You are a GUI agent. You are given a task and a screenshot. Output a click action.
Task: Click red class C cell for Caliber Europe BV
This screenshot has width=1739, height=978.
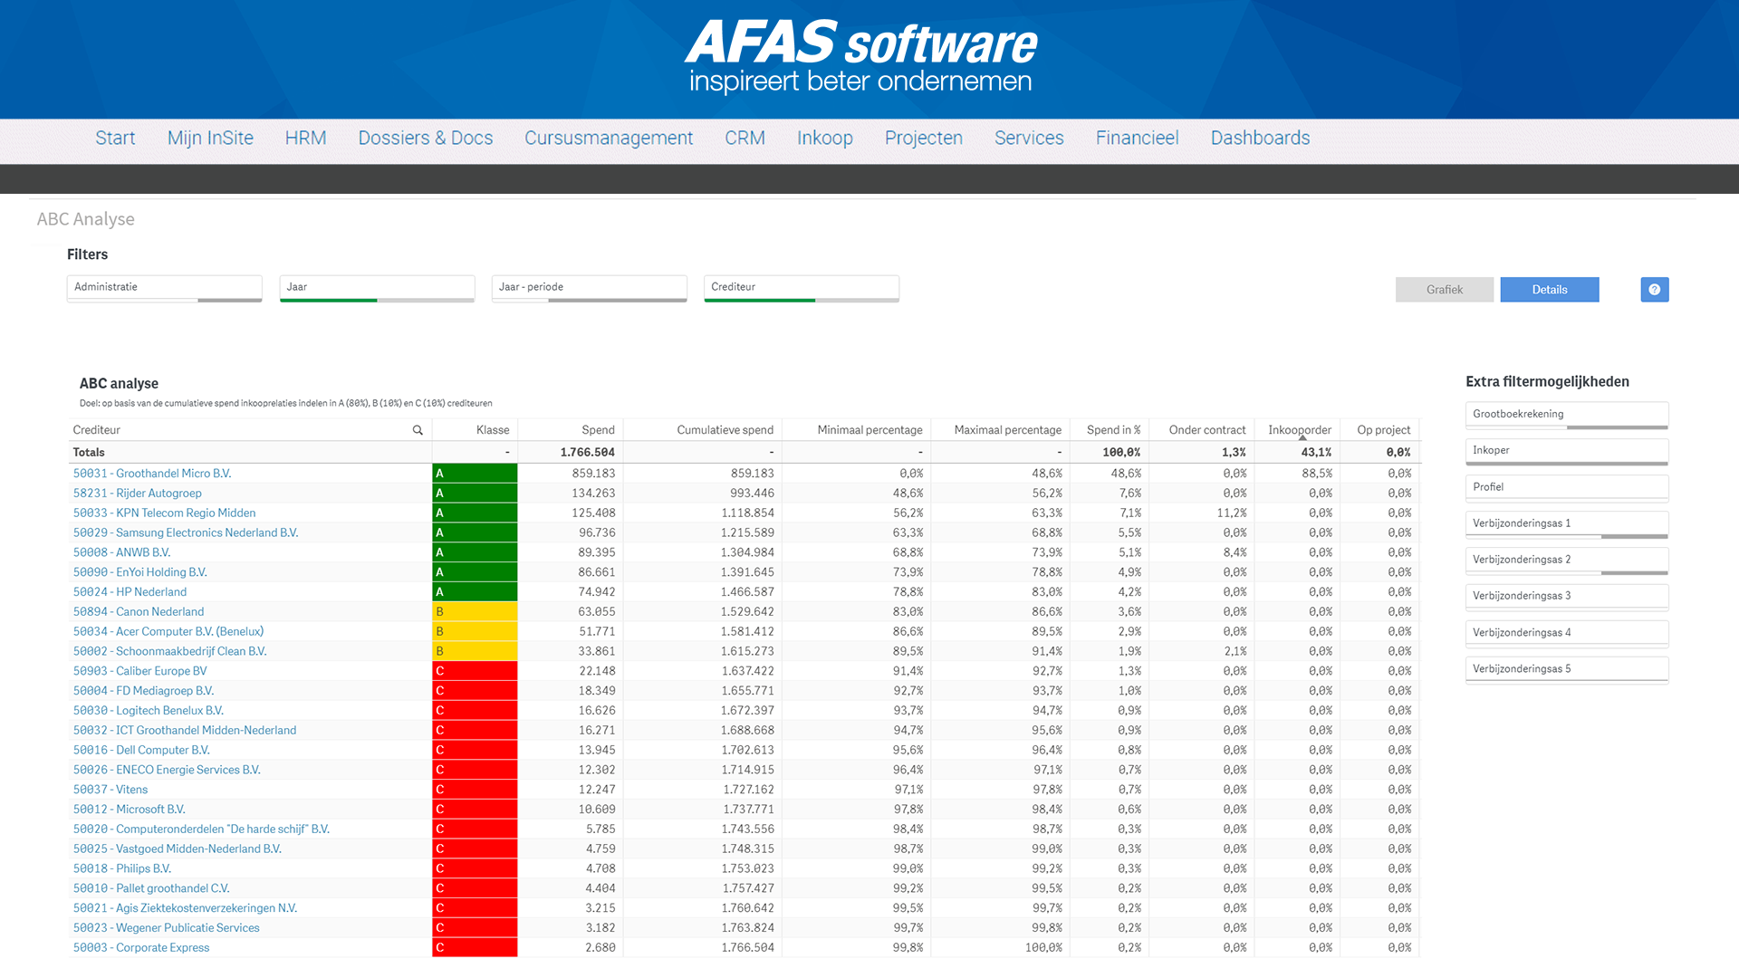(x=475, y=671)
